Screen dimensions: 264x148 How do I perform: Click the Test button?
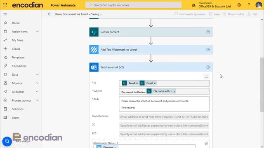click(252, 14)
